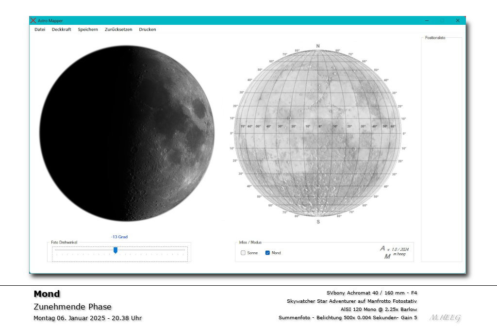Open the Drucken print option

coord(147,30)
